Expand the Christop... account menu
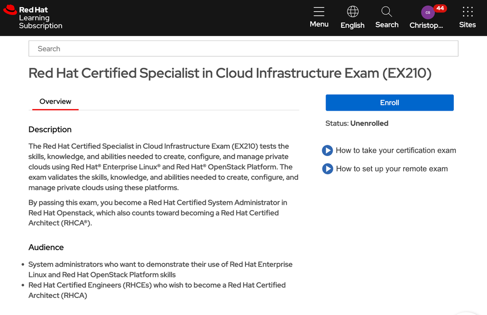The height and width of the screenshot is (315, 487). [x=426, y=25]
